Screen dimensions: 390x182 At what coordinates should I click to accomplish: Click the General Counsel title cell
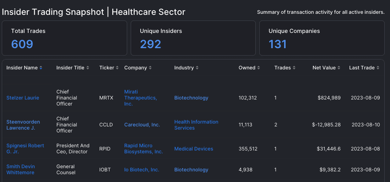66,169
